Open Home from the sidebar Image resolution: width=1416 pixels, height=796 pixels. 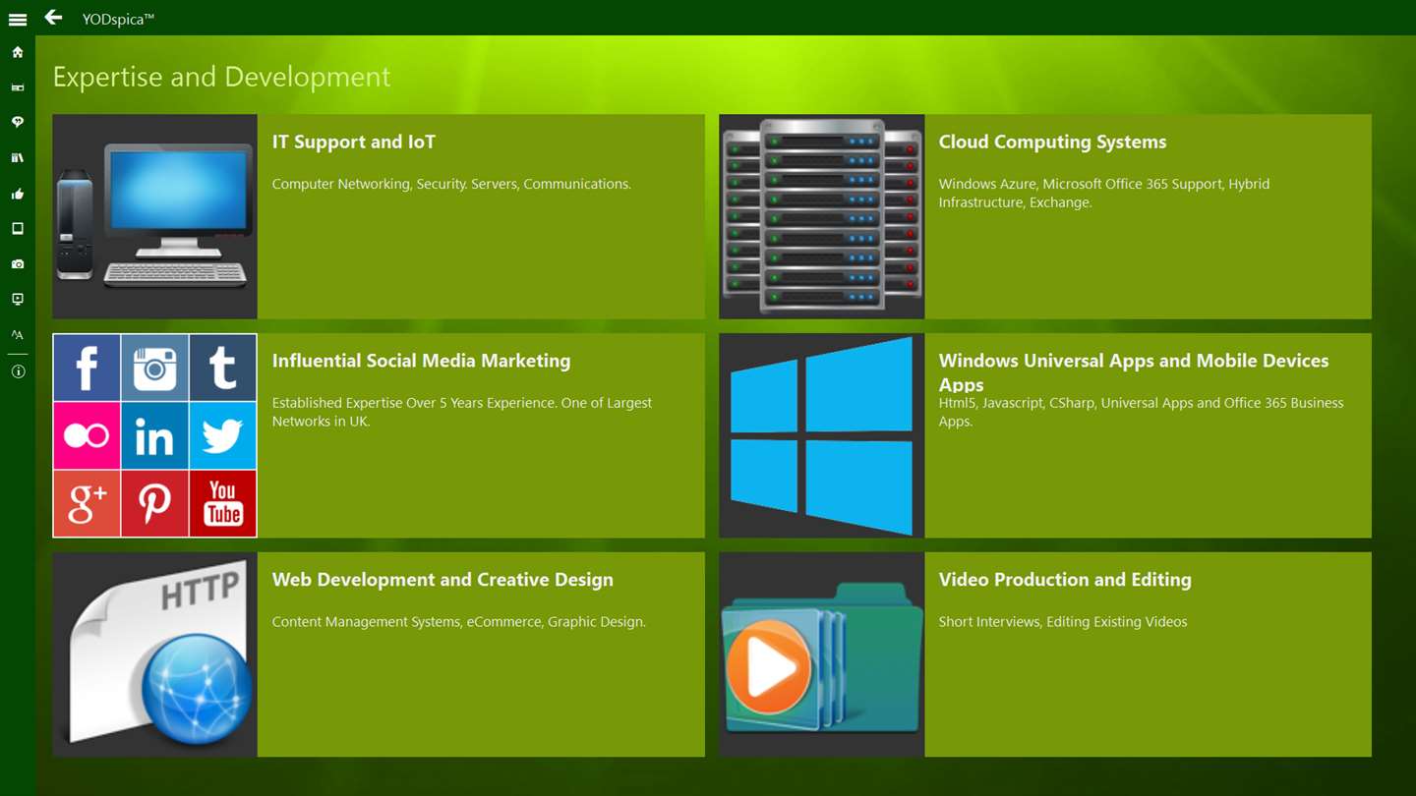pyautogui.click(x=18, y=52)
